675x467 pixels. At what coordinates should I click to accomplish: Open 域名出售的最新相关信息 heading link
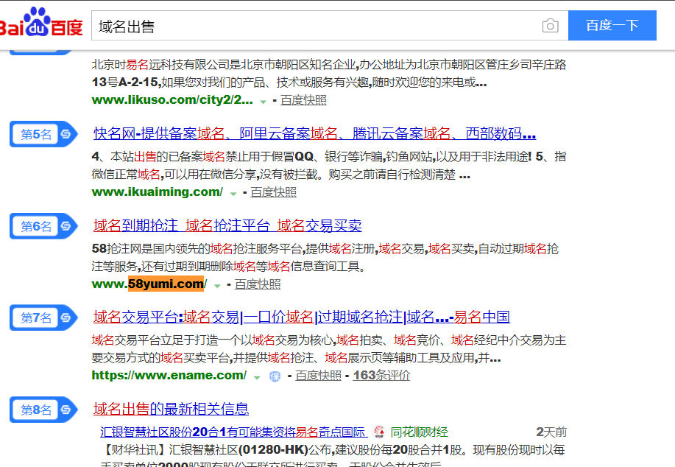(x=171, y=409)
